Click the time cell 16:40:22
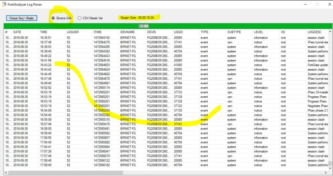This screenshot has width=333, height=176. pos(46,56)
